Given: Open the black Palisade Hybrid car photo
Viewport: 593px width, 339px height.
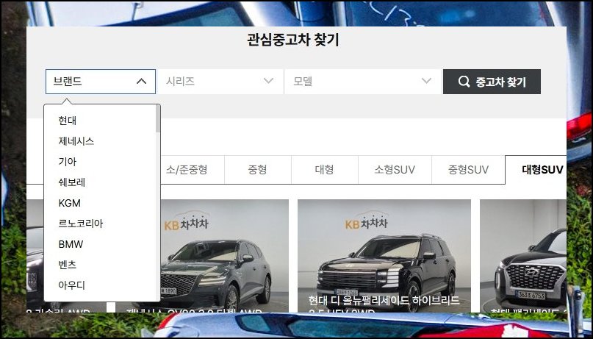Looking at the screenshot, I should tap(384, 256).
